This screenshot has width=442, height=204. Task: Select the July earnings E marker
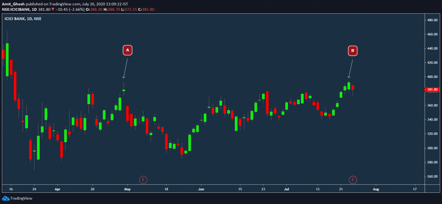(353, 179)
